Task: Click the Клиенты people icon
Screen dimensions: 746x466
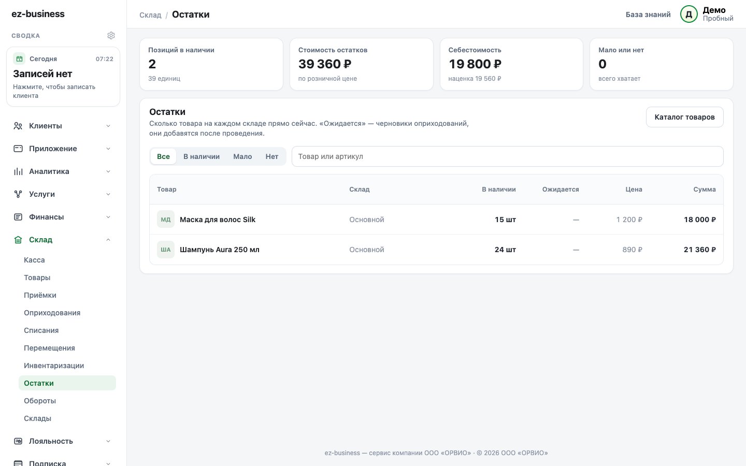Action: click(x=18, y=126)
